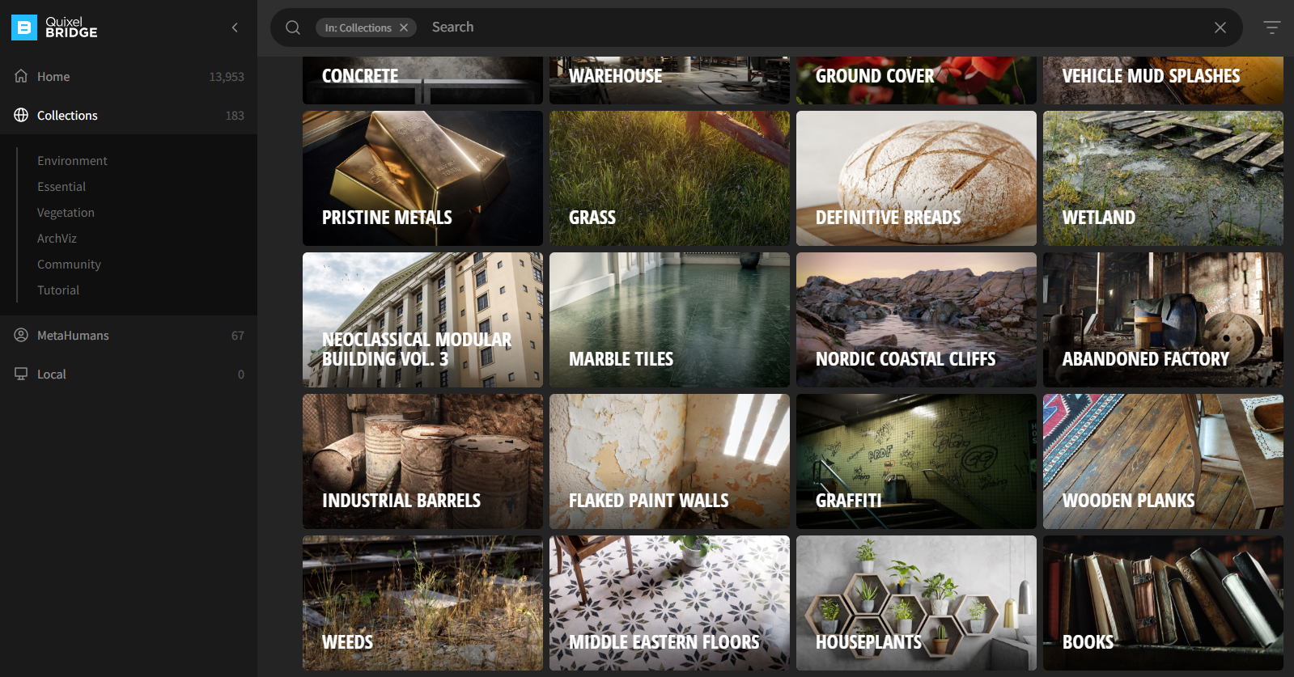This screenshot has width=1294, height=677.
Task: Open the Environment collections category
Action: (72, 161)
